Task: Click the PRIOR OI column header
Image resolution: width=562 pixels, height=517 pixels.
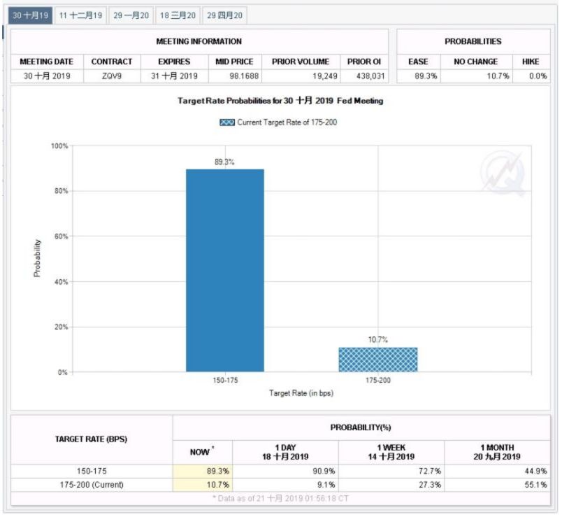Action: pos(364,62)
